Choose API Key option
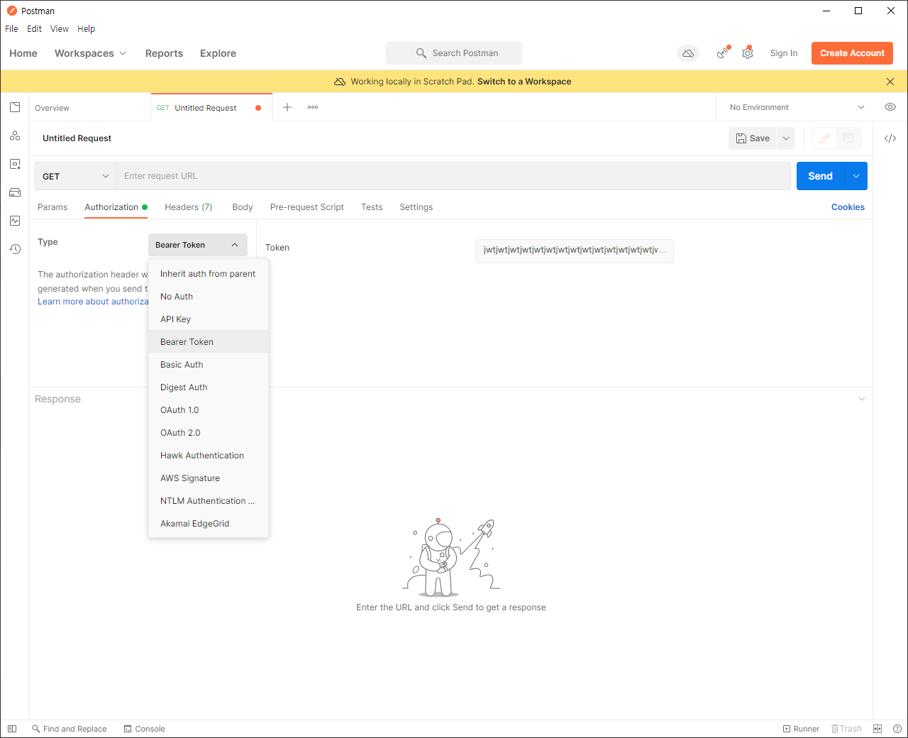The width and height of the screenshot is (908, 738). [x=209, y=319]
